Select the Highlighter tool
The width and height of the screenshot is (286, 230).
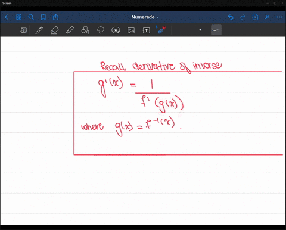coord(70,30)
